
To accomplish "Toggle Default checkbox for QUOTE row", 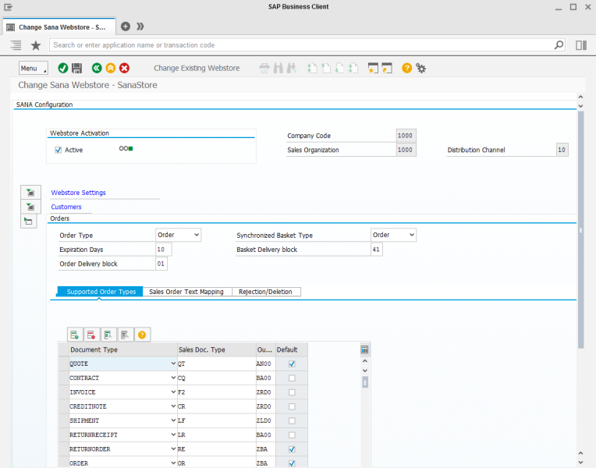I will tap(292, 363).
